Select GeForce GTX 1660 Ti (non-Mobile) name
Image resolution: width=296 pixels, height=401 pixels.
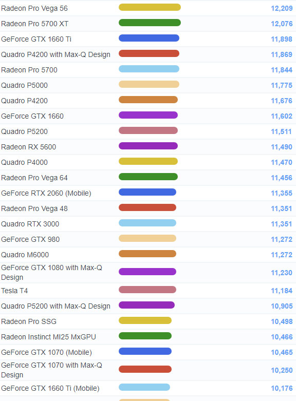point(36,39)
